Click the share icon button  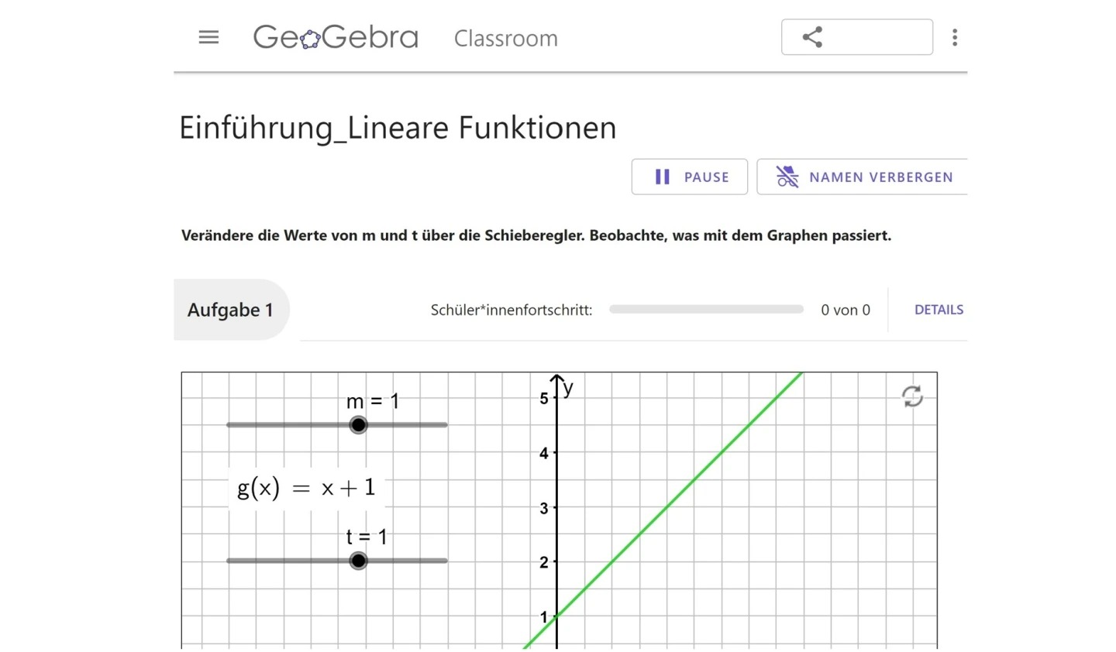[812, 37]
